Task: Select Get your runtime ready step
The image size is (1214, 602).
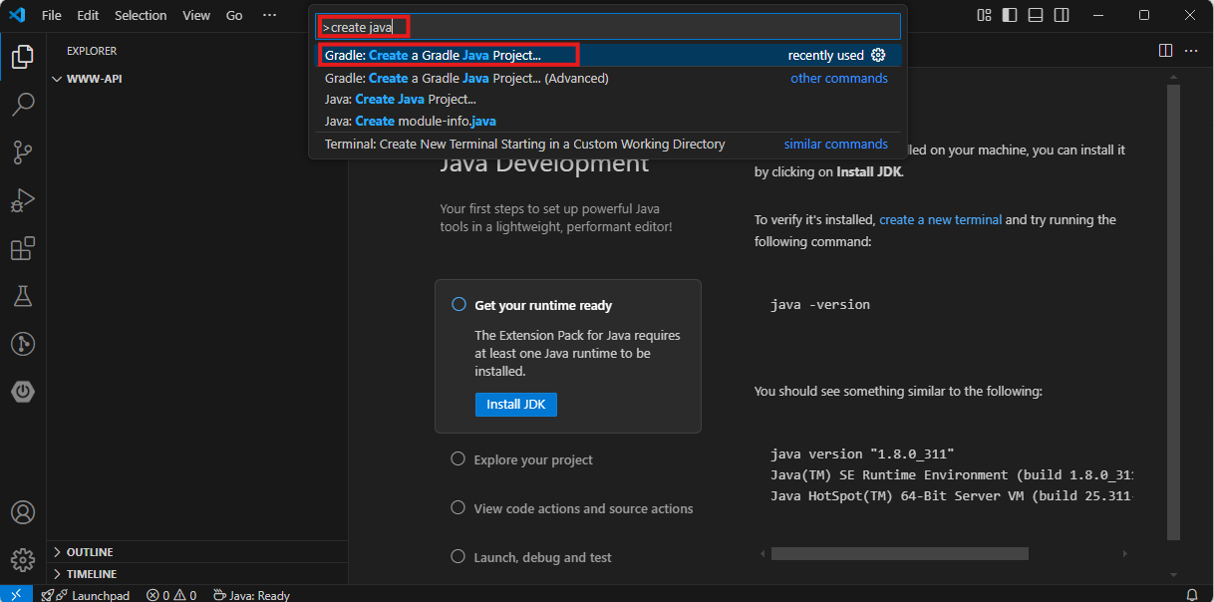Action: point(568,357)
